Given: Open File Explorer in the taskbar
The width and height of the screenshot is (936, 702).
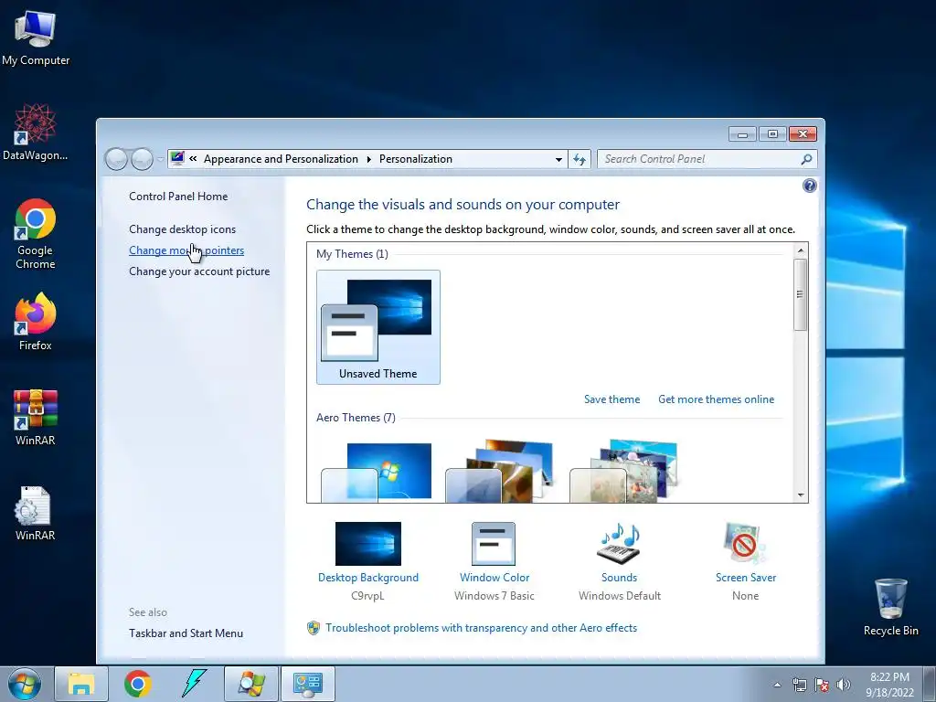Looking at the screenshot, I should click(81, 684).
